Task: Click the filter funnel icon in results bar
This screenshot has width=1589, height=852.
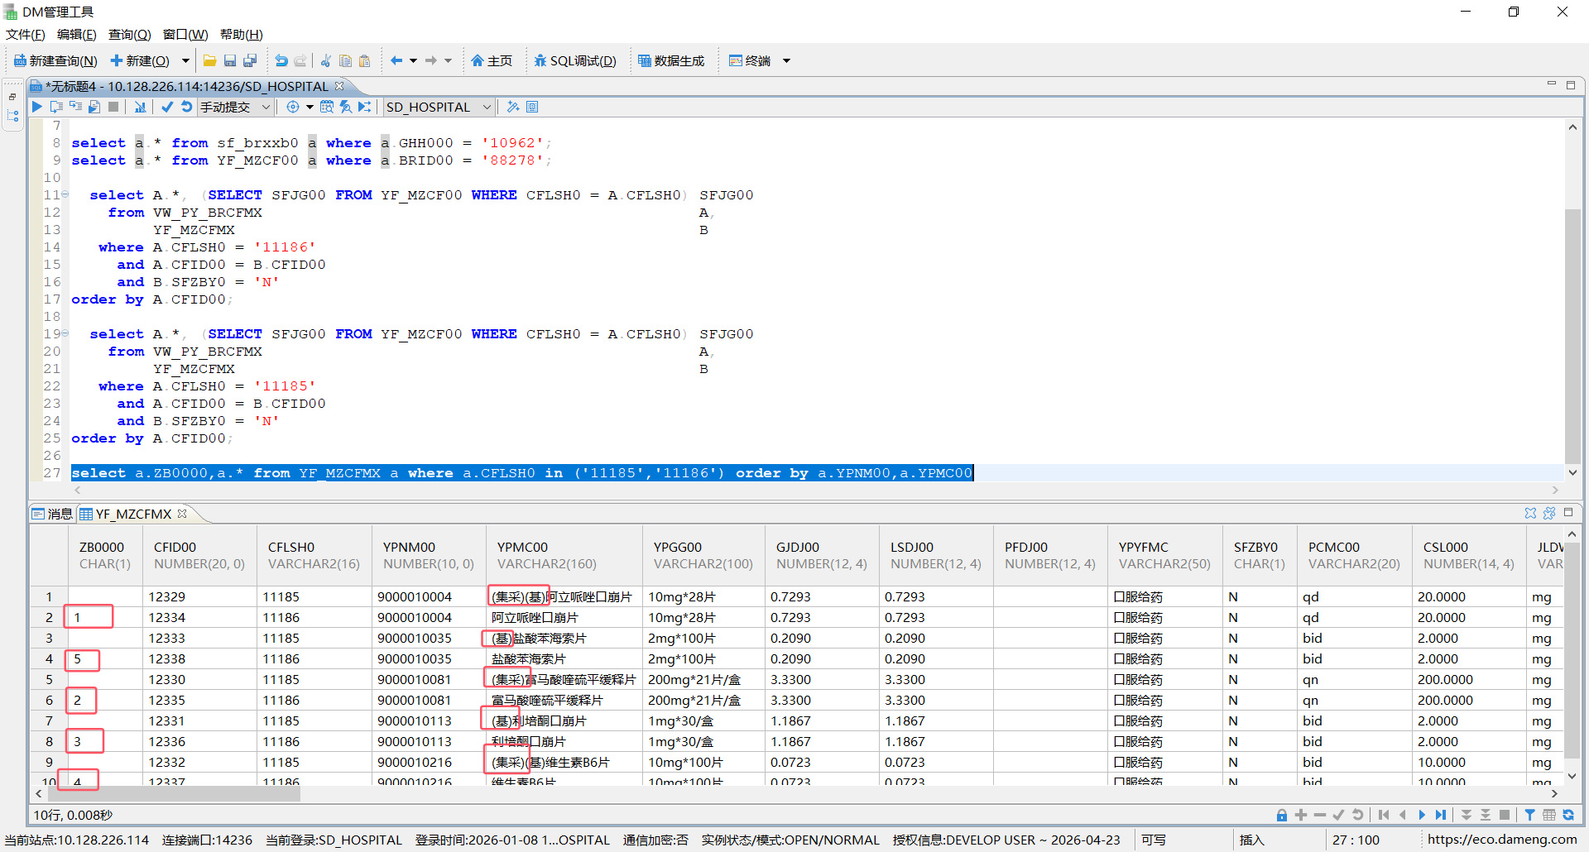Action: click(1529, 815)
